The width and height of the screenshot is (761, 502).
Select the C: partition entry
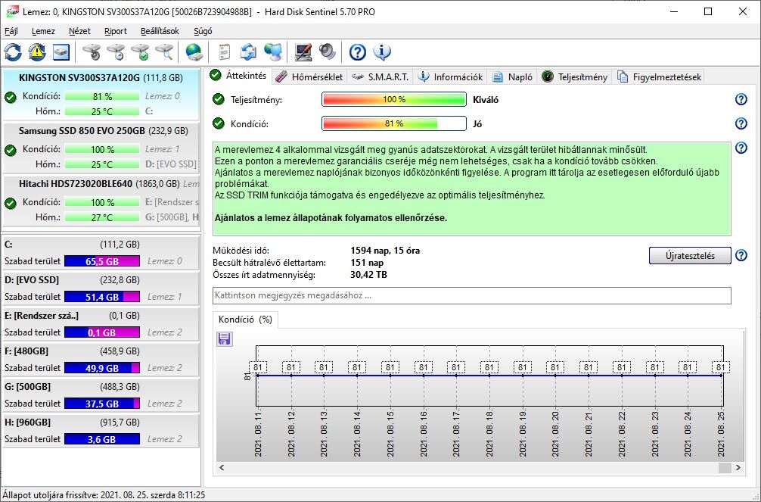point(101,253)
